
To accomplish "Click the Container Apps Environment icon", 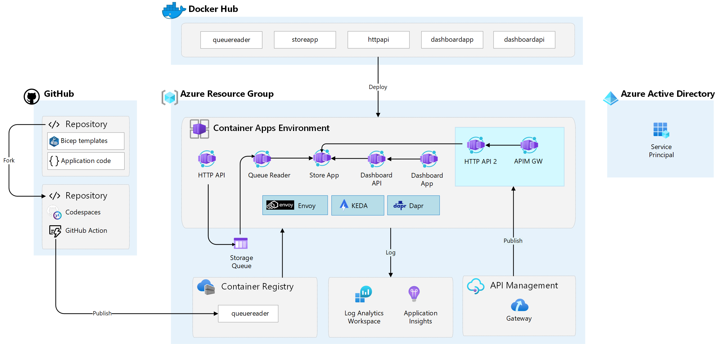I will 199,129.
